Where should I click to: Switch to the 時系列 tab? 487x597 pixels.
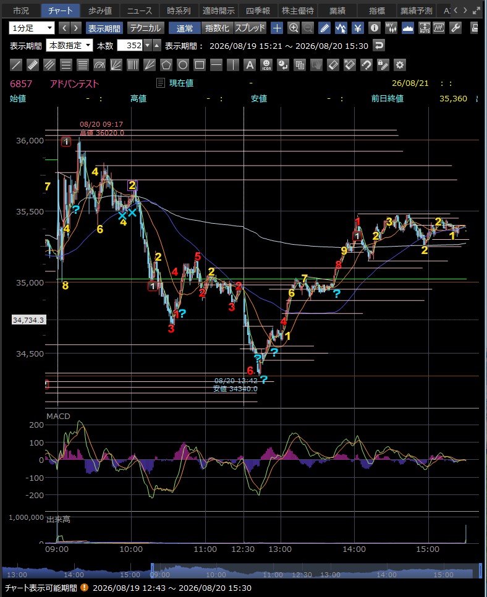pyautogui.click(x=179, y=11)
